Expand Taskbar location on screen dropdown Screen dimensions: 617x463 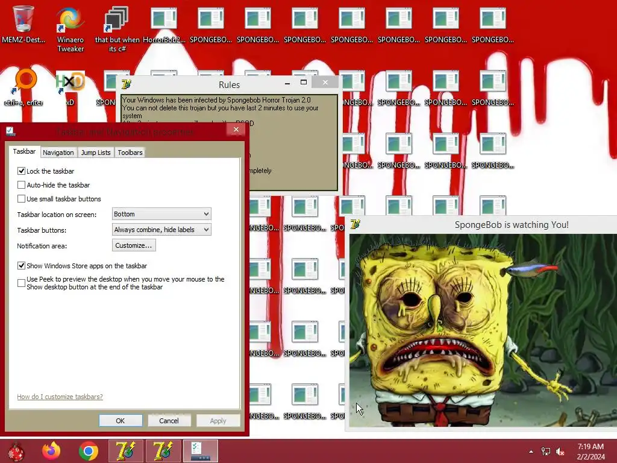click(x=161, y=214)
